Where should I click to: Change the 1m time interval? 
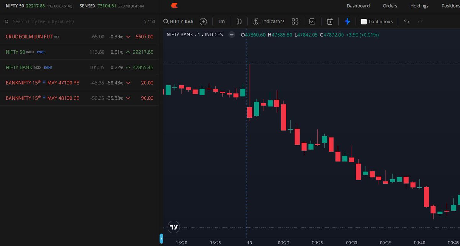[x=221, y=21]
